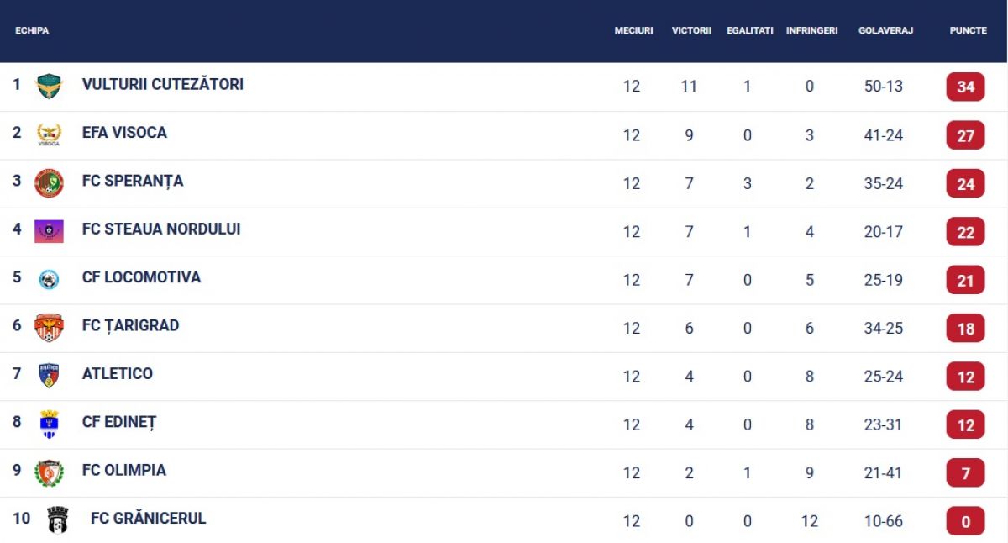Click the Puncte column header
1008x543 pixels.
point(968,30)
